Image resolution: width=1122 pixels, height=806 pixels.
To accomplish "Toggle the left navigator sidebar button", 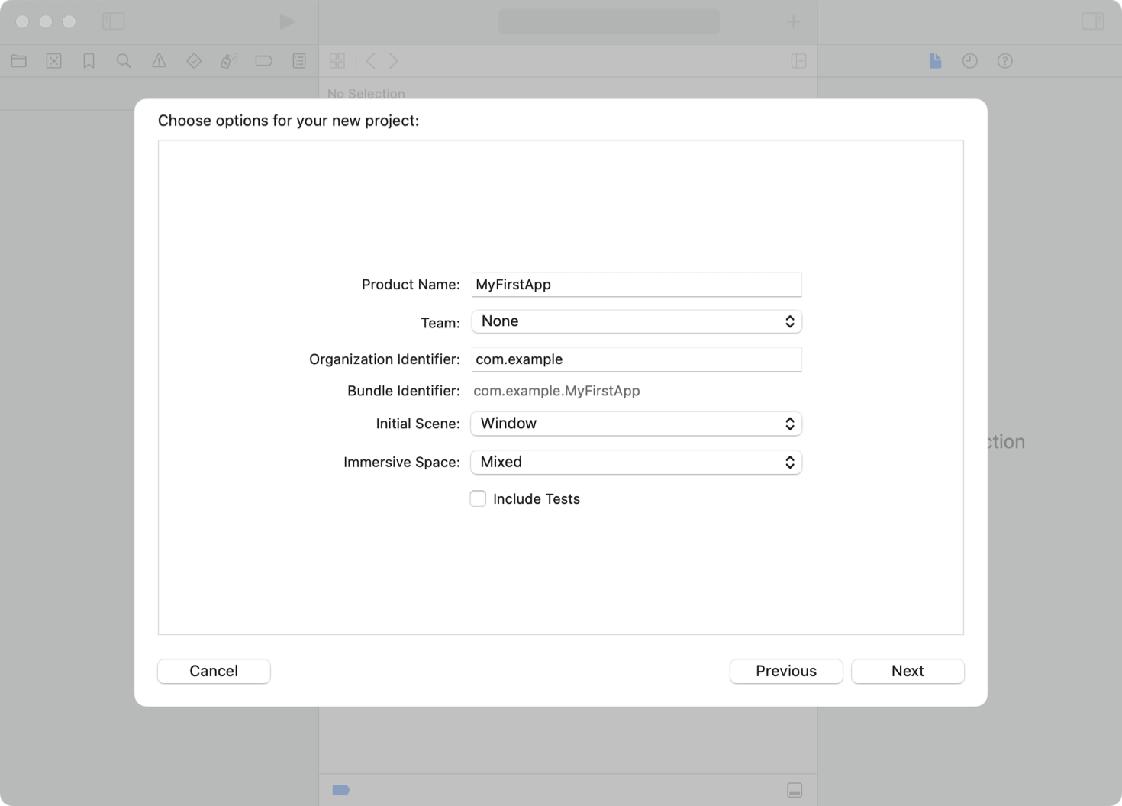I will [113, 21].
